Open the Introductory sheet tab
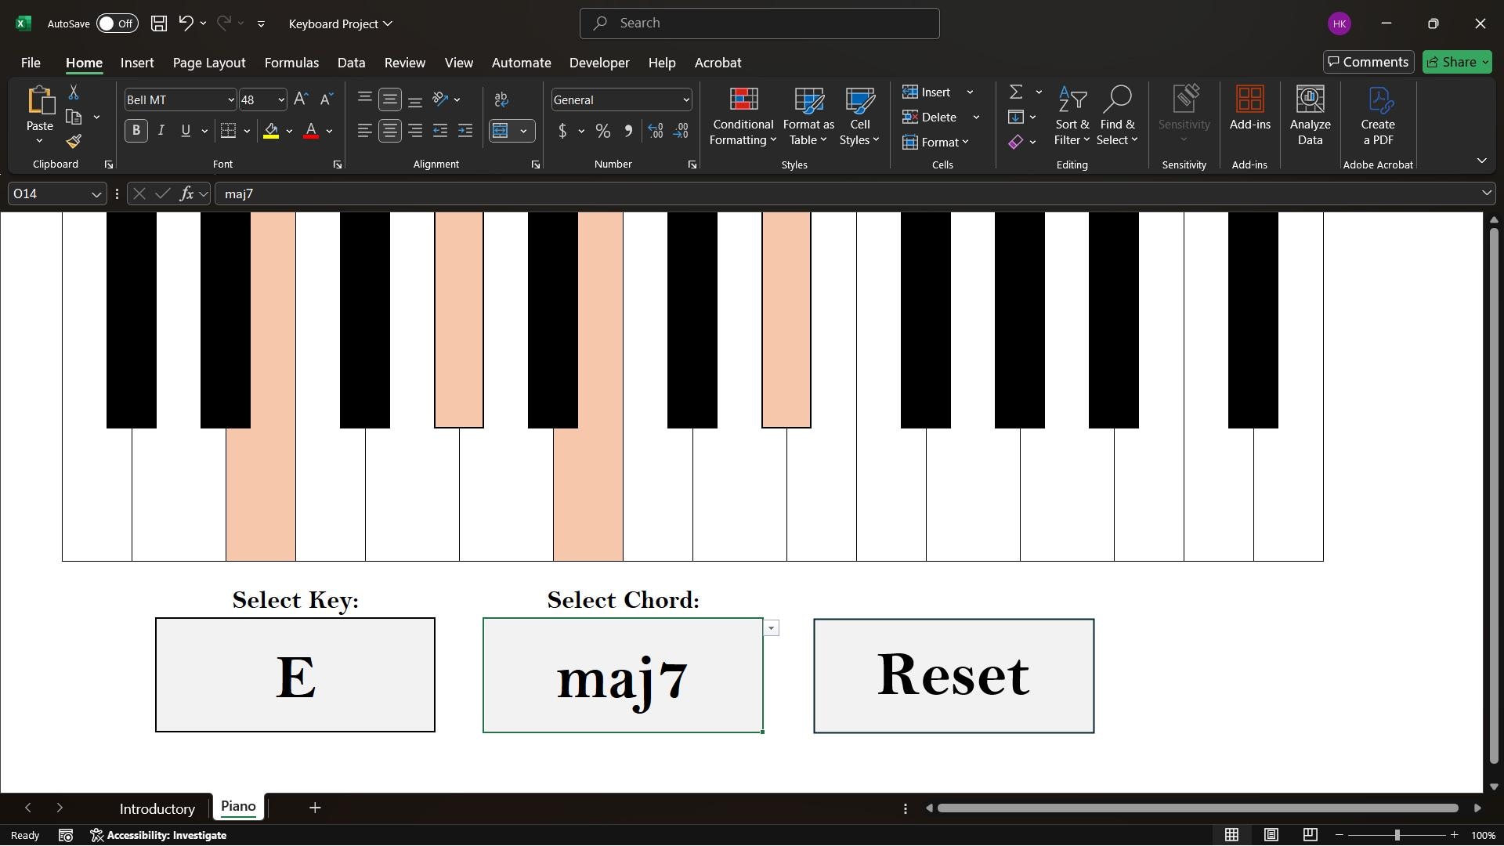Viewport: 1504px width, 846px height. [157, 808]
